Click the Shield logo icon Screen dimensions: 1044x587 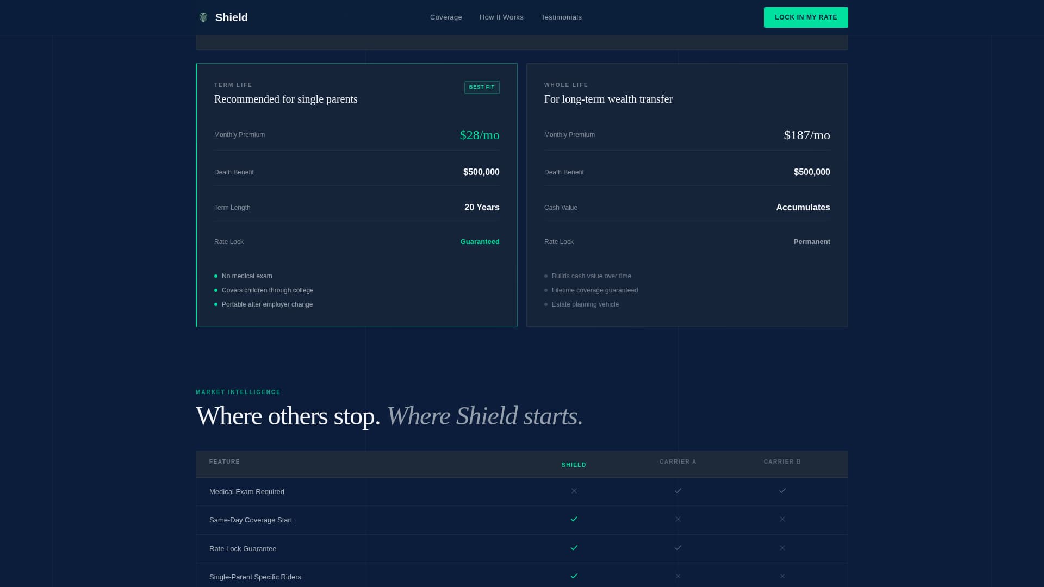coord(203,17)
